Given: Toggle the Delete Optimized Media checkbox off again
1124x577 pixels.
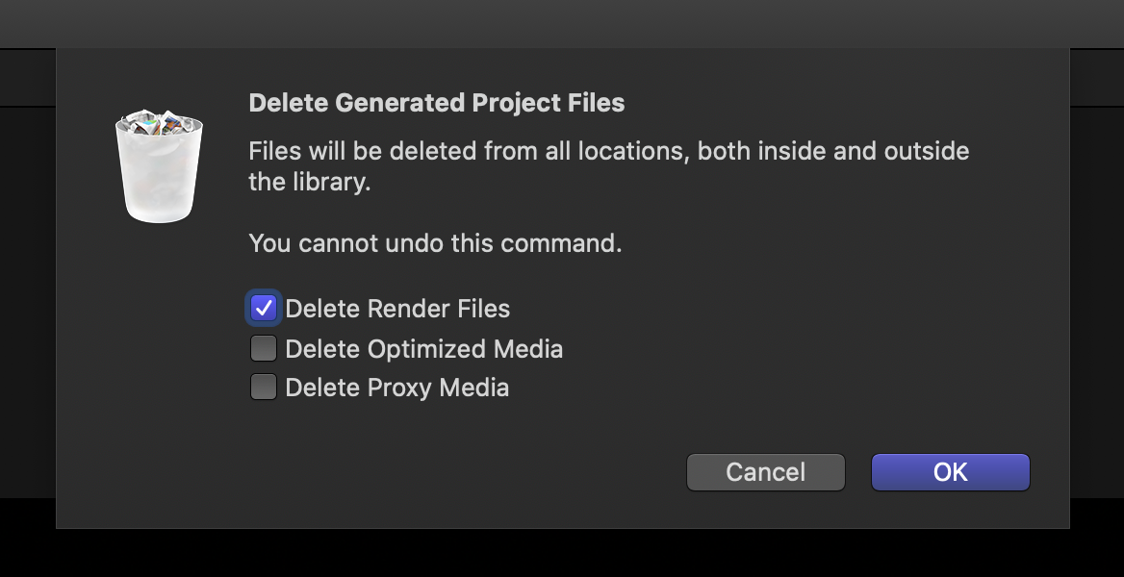Looking at the screenshot, I should (263, 348).
